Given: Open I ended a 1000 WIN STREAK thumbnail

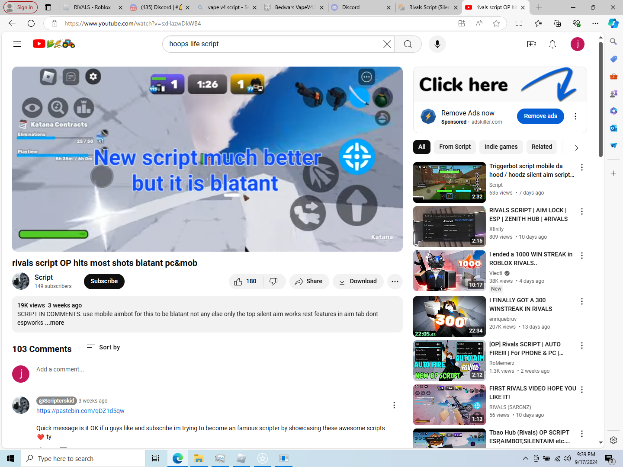Looking at the screenshot, I should pos(450,271).
